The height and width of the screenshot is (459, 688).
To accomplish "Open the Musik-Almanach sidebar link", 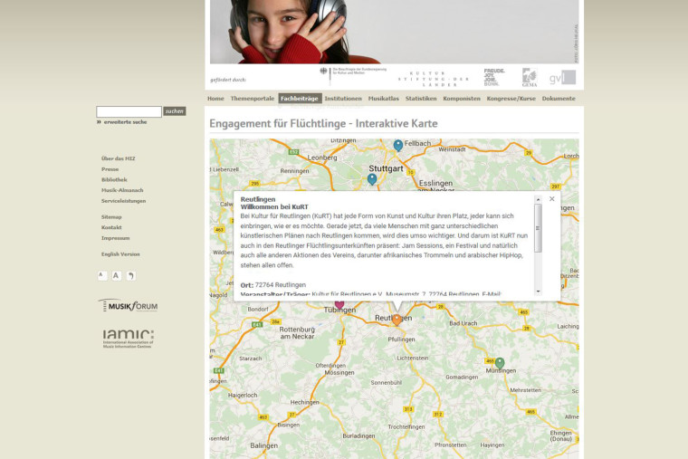I will click(122, 190).
